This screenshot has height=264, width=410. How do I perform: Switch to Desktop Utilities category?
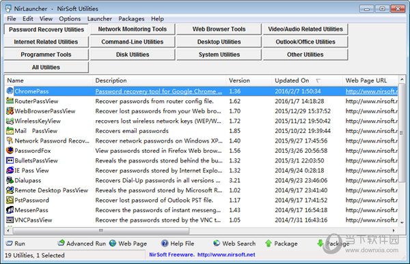(x=219, y=42)
